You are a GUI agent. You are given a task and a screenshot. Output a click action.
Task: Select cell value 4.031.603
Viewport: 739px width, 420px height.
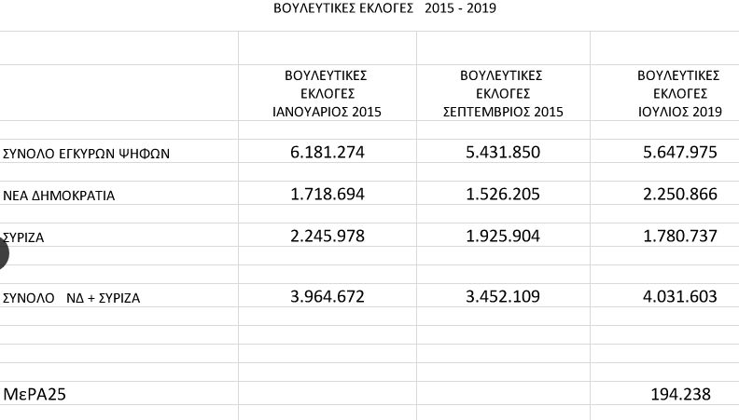680,296
